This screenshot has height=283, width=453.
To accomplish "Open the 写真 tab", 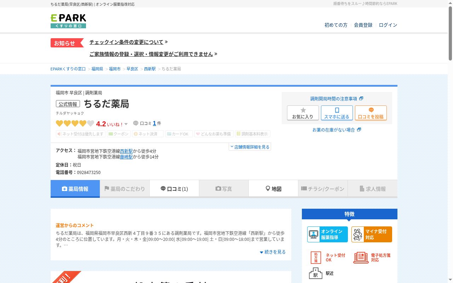I will (224, 189).
